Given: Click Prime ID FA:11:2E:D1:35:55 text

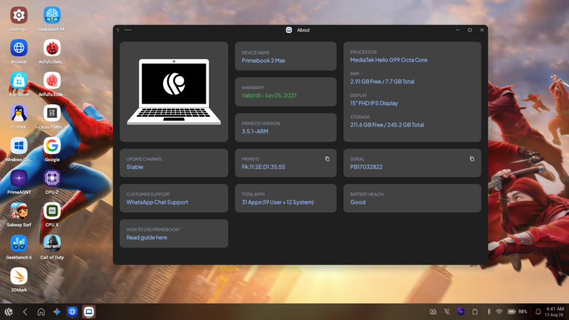Looking at the screenshot, I should click(263, 167).
